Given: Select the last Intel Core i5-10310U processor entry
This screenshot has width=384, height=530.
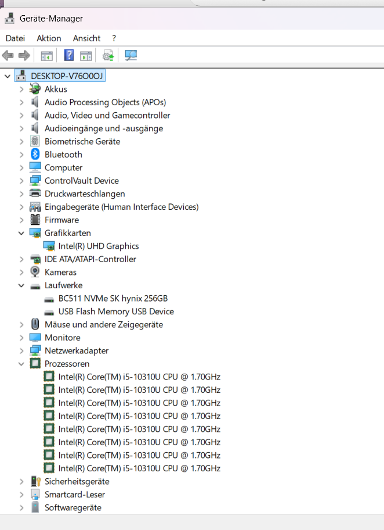Looking at the screenshot, I should tap(139, 468).
